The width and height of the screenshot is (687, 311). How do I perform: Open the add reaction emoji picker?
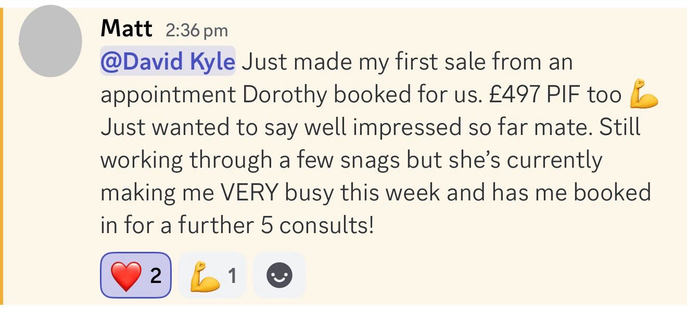click(279, 275)
